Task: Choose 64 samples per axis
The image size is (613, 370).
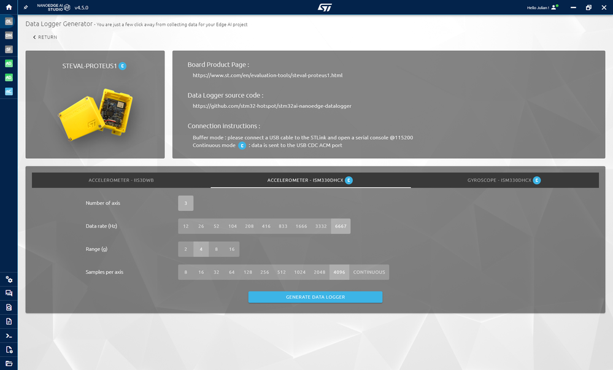Action: (232, 272)
